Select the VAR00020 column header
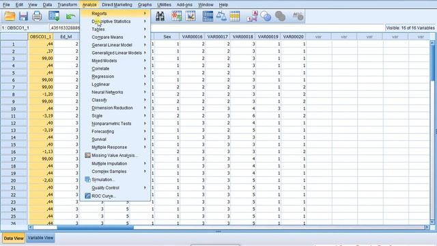Screen dimensions: 437x246 (x=293, y=36)
